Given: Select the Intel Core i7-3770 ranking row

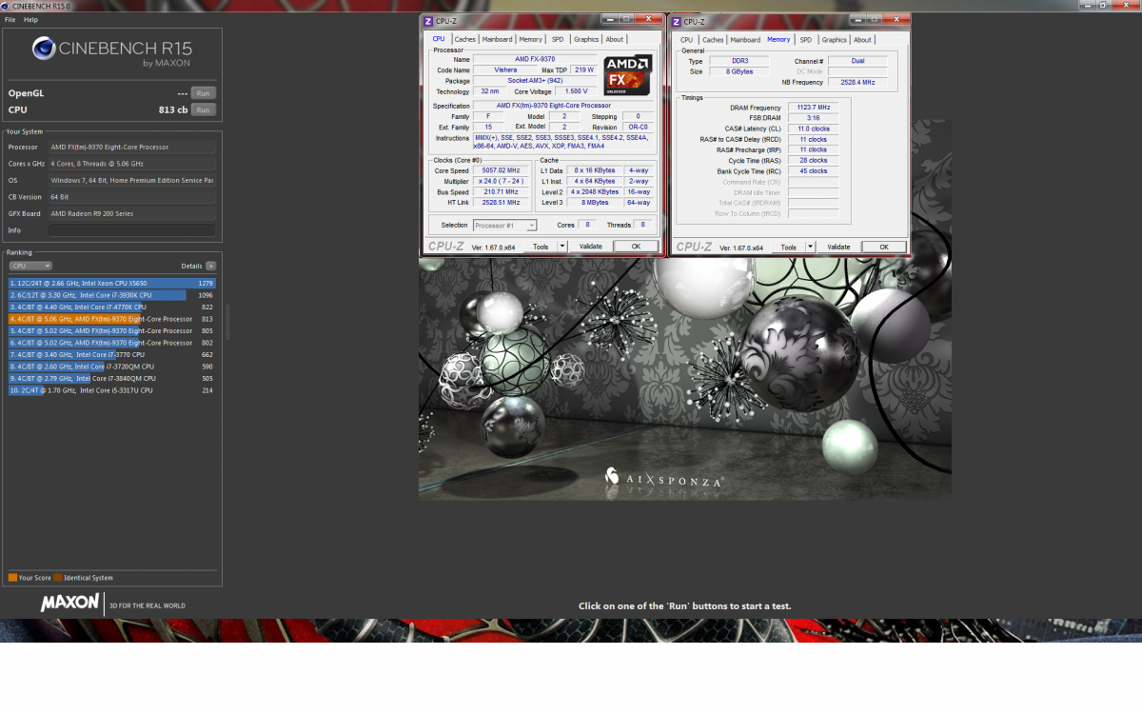Looking at the screenshot, I should 111,354.
